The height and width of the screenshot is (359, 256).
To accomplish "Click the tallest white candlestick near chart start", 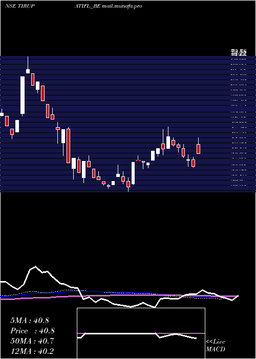I will point(23,95).
